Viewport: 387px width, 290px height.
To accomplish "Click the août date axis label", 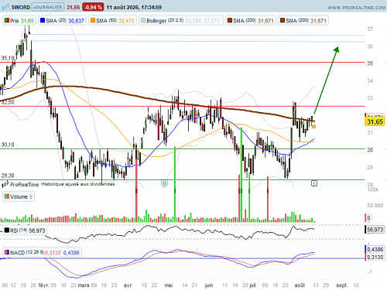I will click(x=300, y=285).
